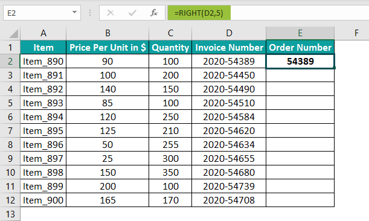Click cell 'Item_896'

click(x=43, y=144)
